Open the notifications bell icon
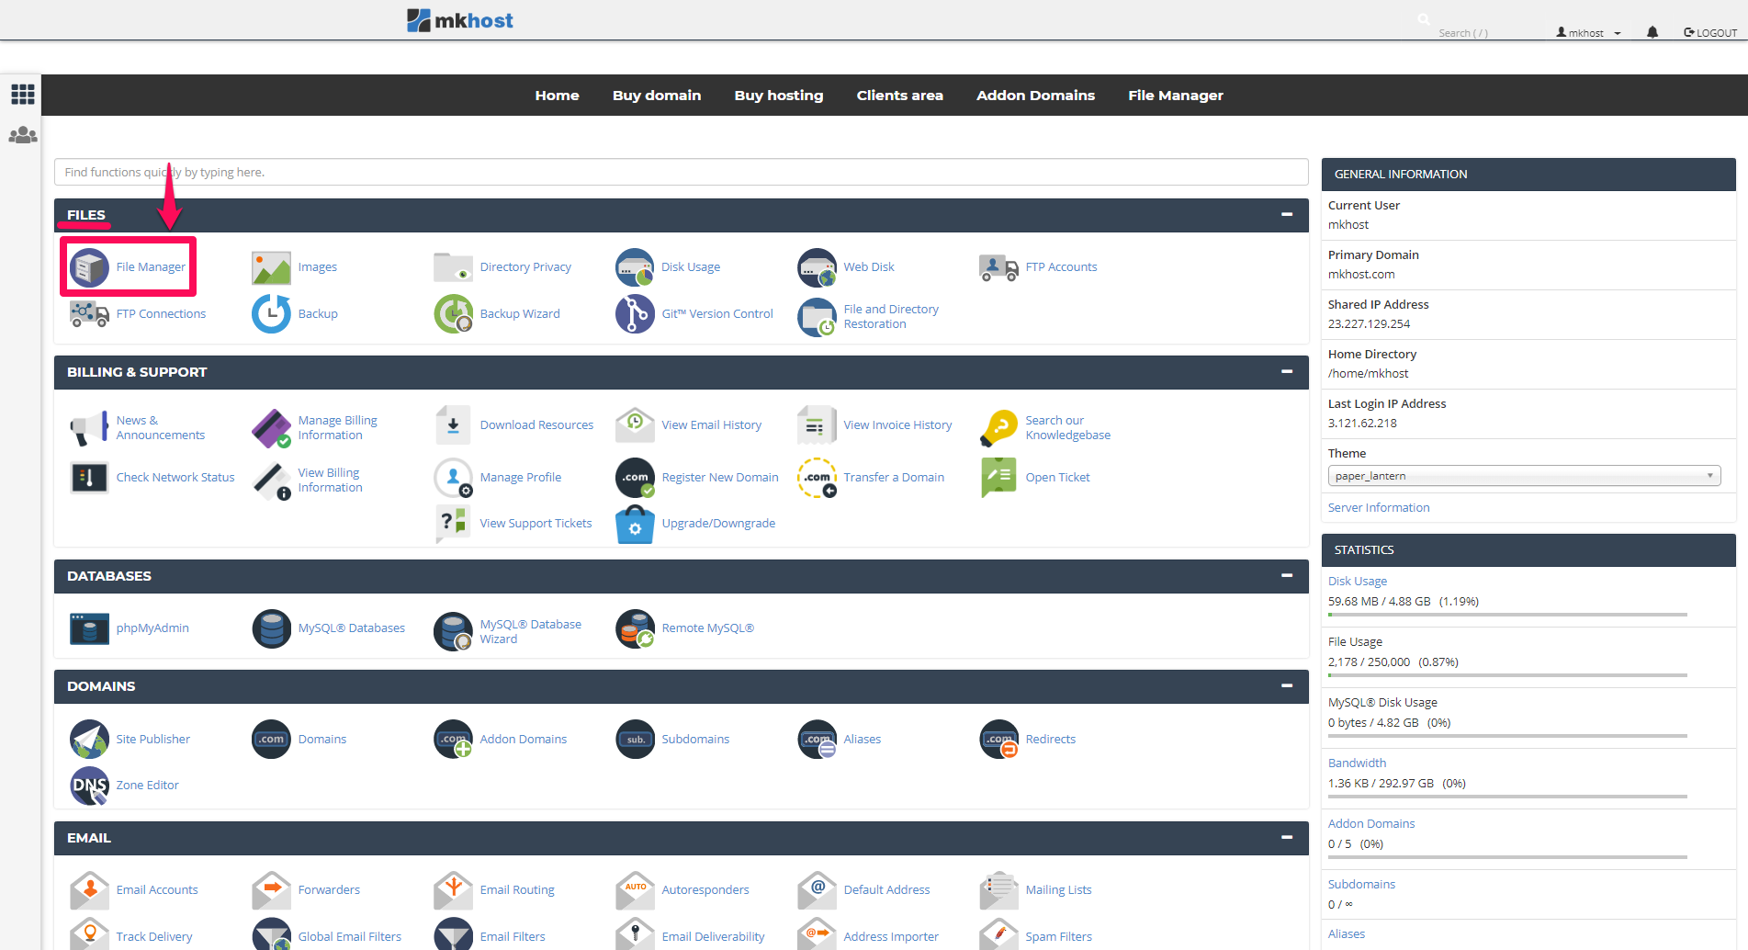This screenshot has height=950, width=1748. [1652, 32]
